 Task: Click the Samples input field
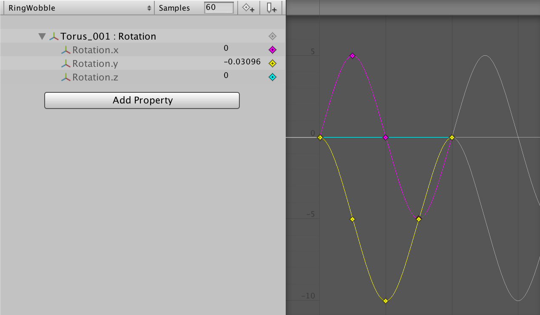click(x=219, y=8)
